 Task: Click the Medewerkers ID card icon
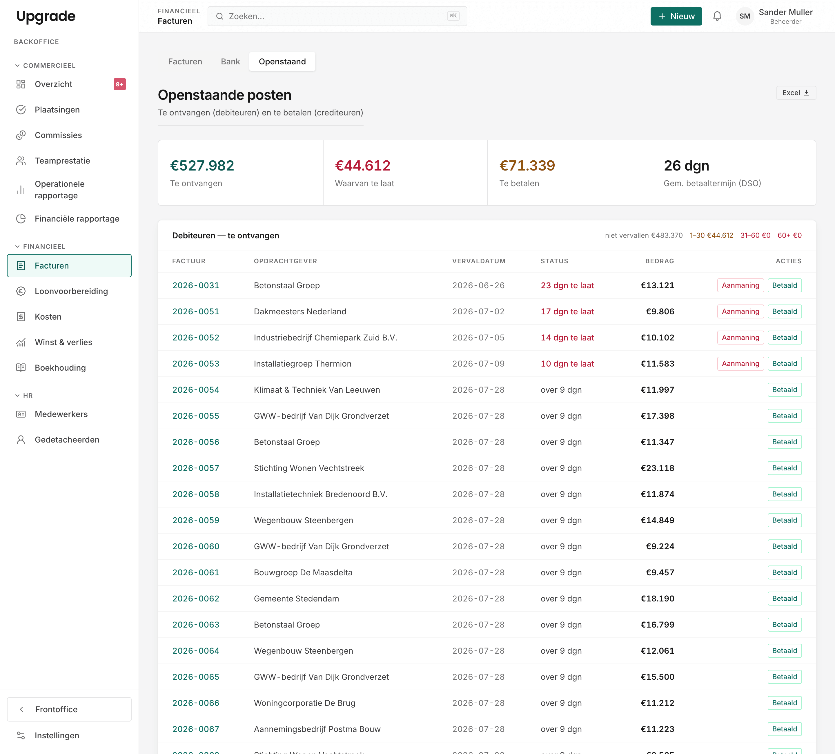pyautogui.click(x=21, y=414)
